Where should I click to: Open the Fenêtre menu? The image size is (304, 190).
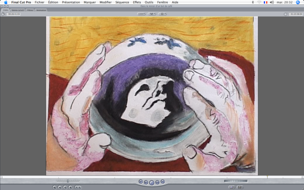tap(162, 2)
